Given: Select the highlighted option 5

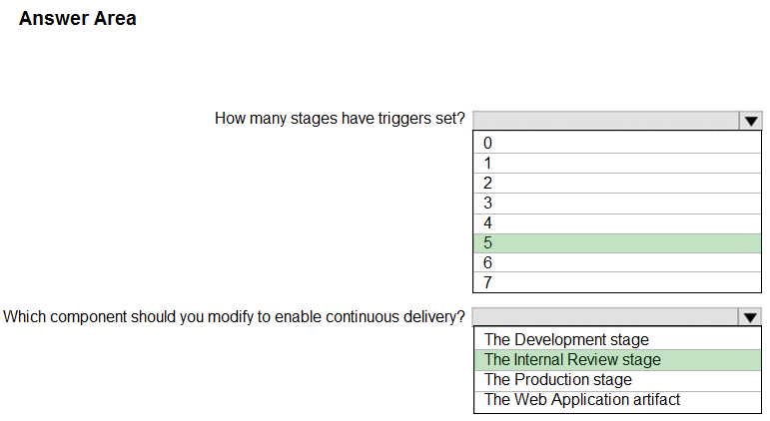Looking at the screenshot, I should click(617, 242).
